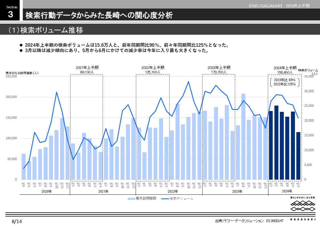Image resolution: width=320 pixels, height=226 pixels.
Task: Click the 2022年上半期 125,100人 annotation
Action: (x=153, y=70)
